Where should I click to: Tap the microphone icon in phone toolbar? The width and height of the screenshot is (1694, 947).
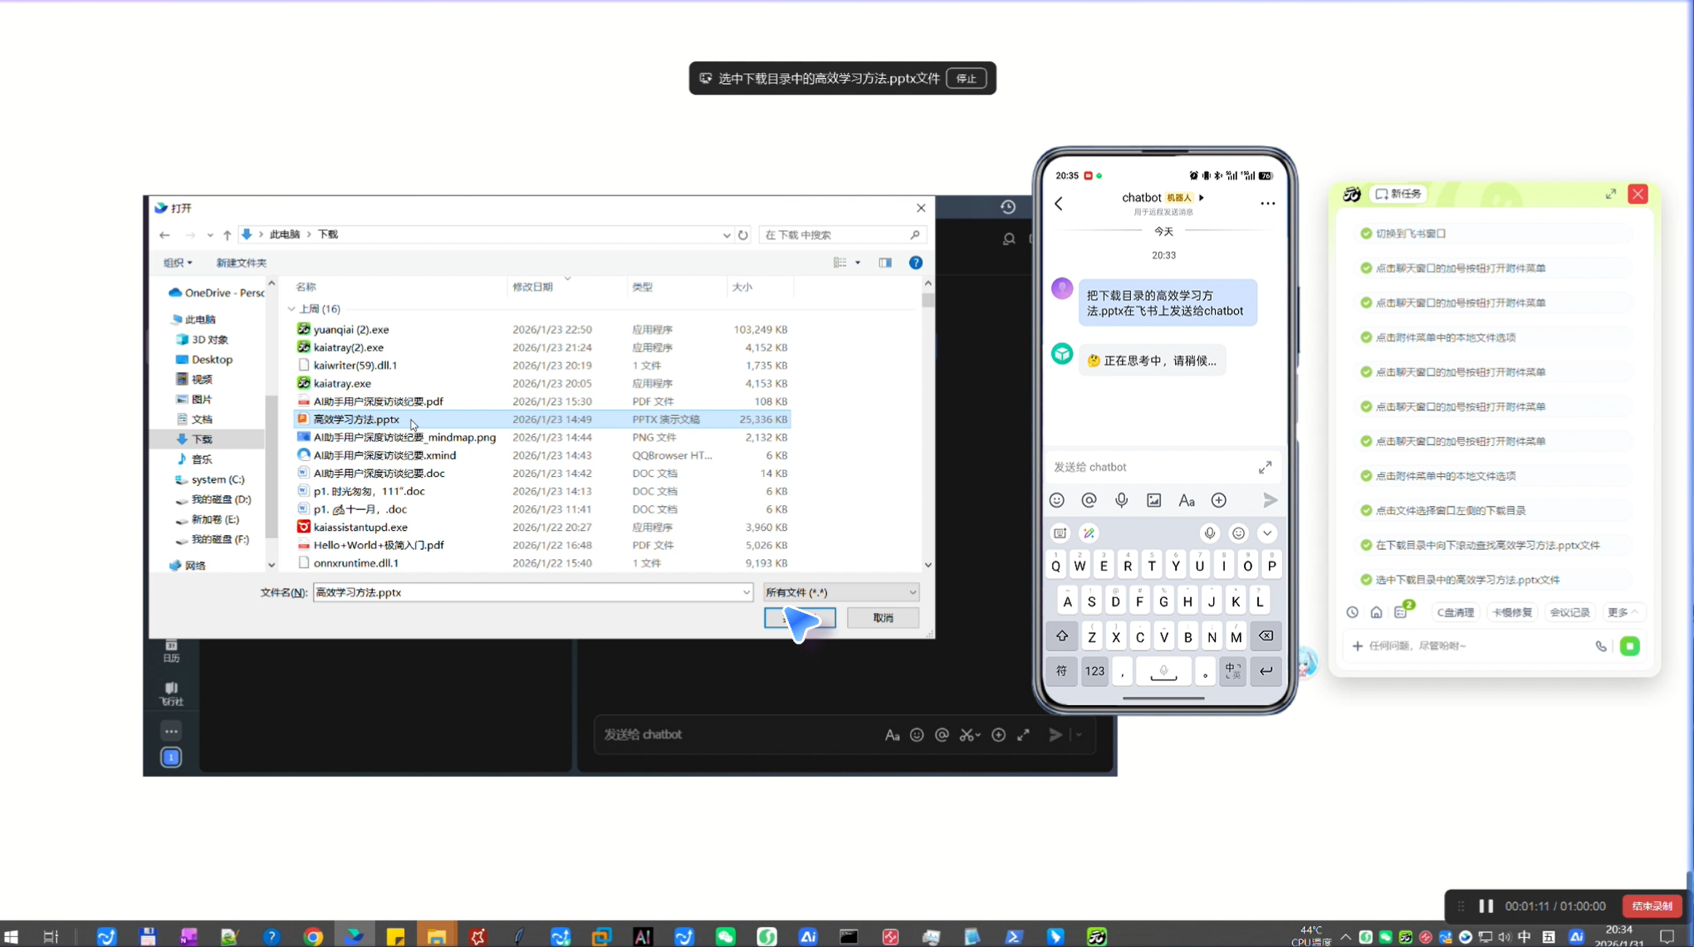[x=1121, y=500]
